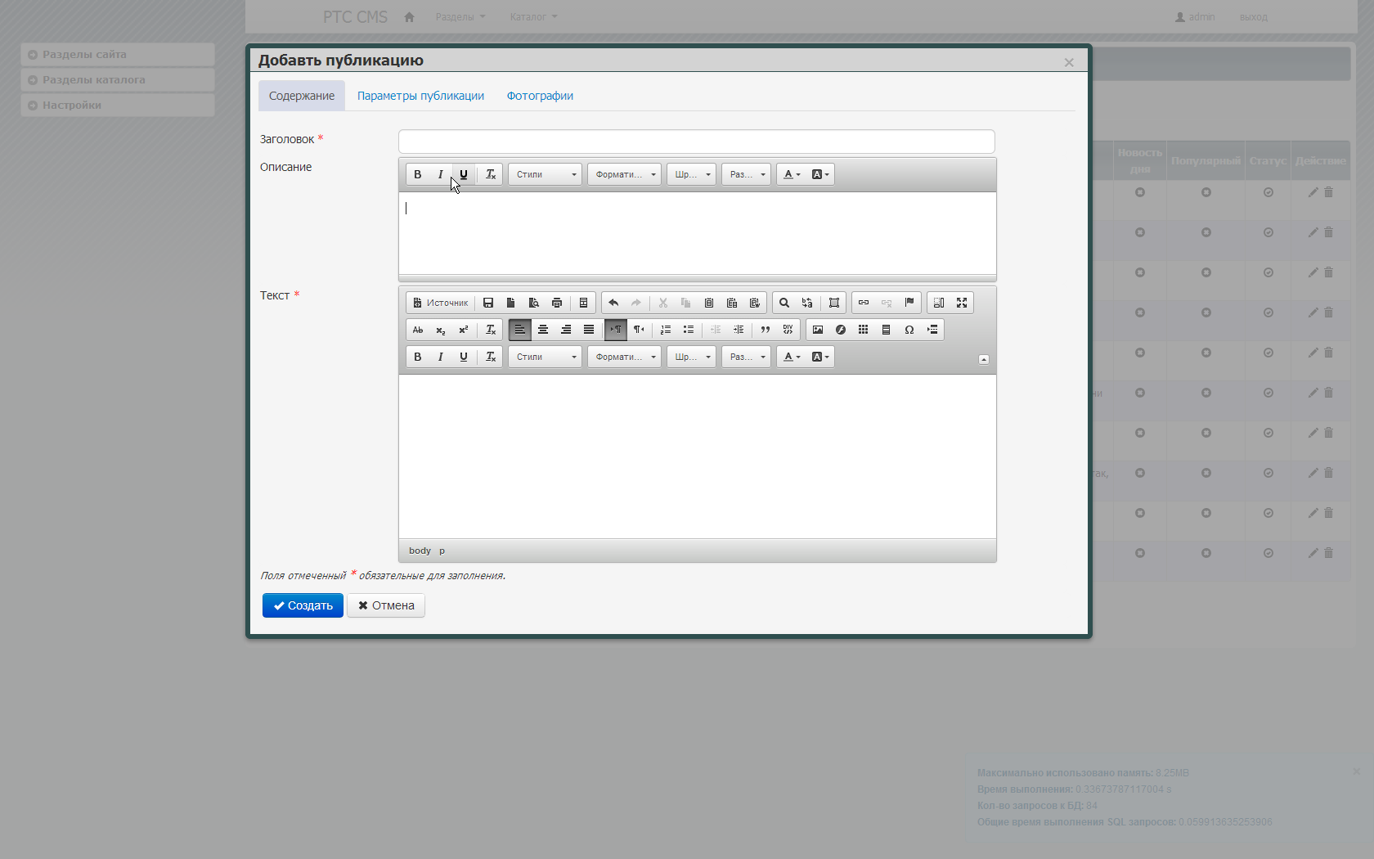Click the Источник source button in Текст editor
1374x859 pixels.
coord(441,303)
